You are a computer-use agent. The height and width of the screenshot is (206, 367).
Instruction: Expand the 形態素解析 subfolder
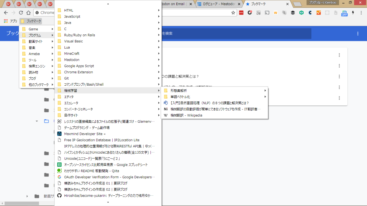point(178,91)
